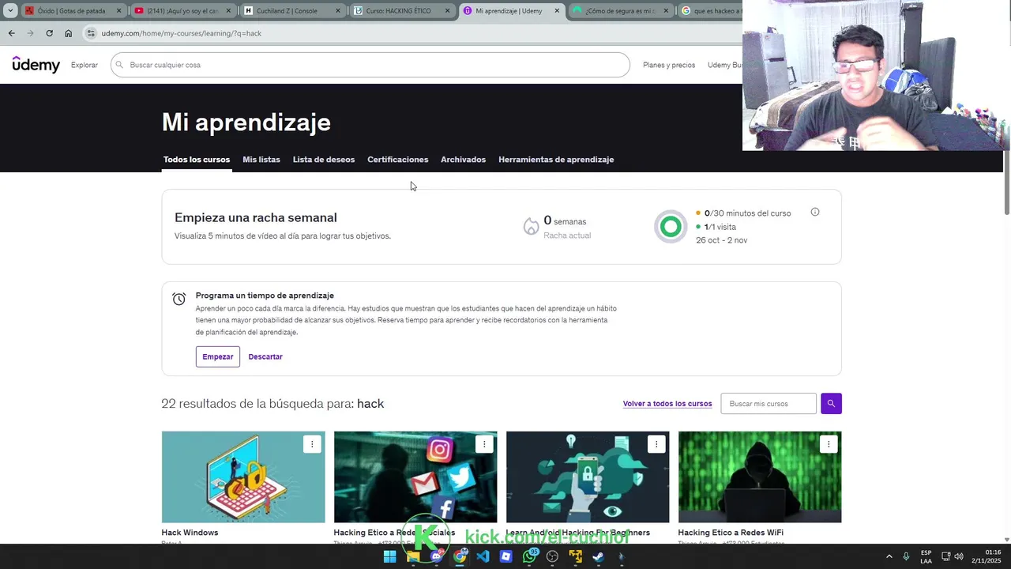Open Hacking Etico Redes WiFi thumbnail
1011x569 pixels.
coord(760,477)
